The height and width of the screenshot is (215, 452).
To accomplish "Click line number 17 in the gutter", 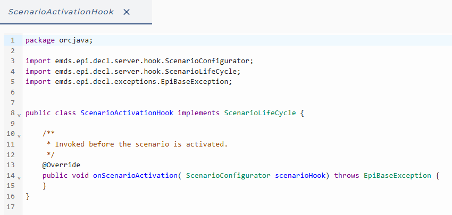I will pyautogui.click(x=11, y=207).
